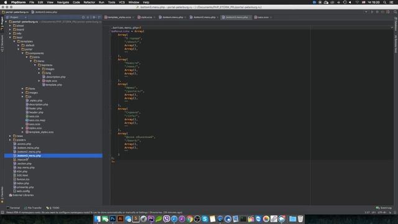Select template.php in topmenu

coord(53,85)
